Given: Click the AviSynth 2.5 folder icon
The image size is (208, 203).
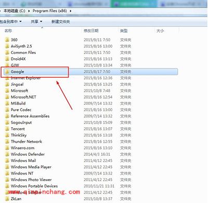Looking at the screenshot, I should pos(7,46).
